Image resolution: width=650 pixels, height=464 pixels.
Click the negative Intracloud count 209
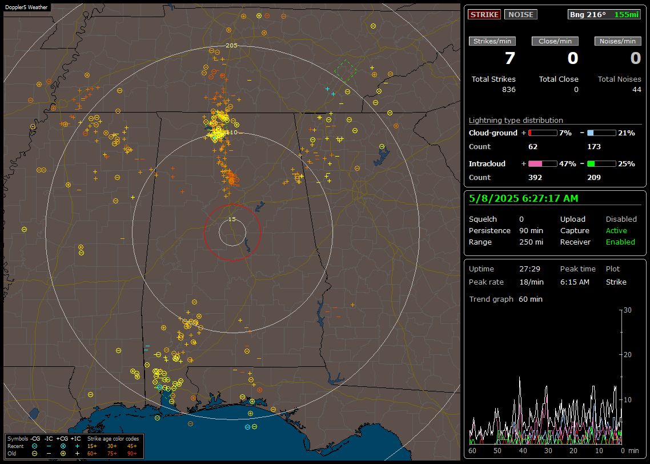click(594, 178)
